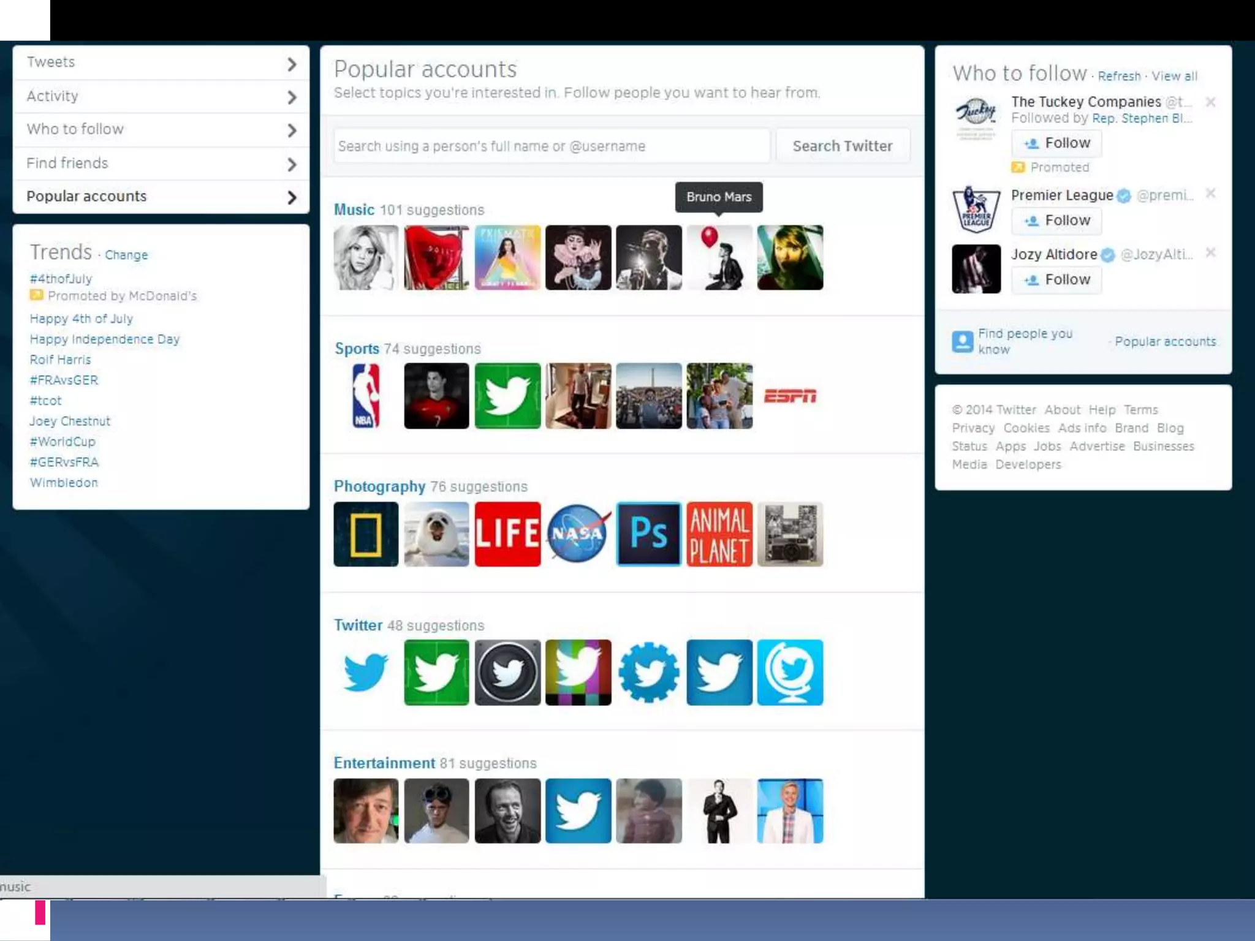Open the Privacy footer link

tap(973, 428)
